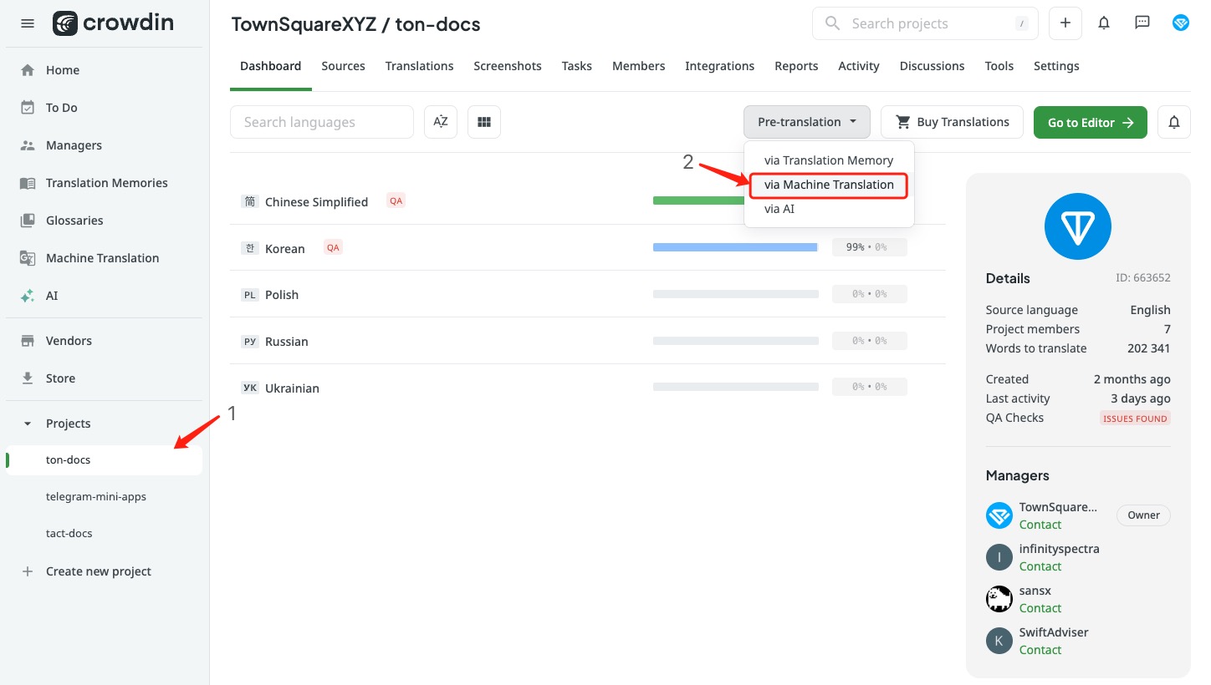The image size is (1211, 685).
Task: Open the Reports tab
Action: (x=796, y=66)
